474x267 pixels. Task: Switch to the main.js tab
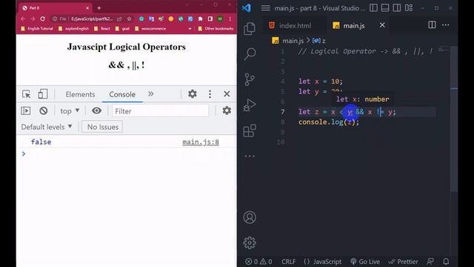point(354,26)
